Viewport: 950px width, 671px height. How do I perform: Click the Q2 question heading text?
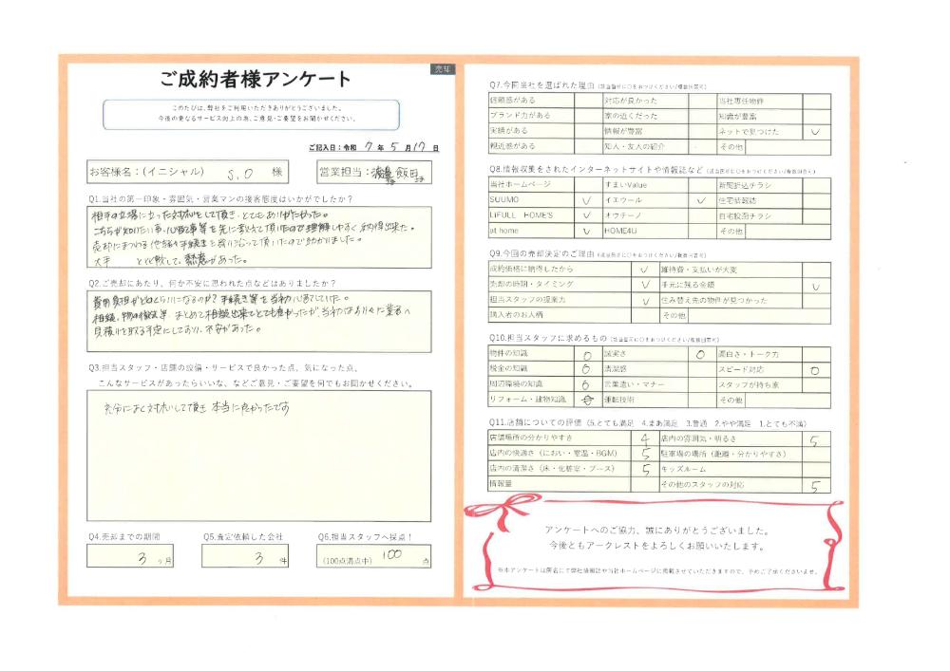tap(212, 283)
